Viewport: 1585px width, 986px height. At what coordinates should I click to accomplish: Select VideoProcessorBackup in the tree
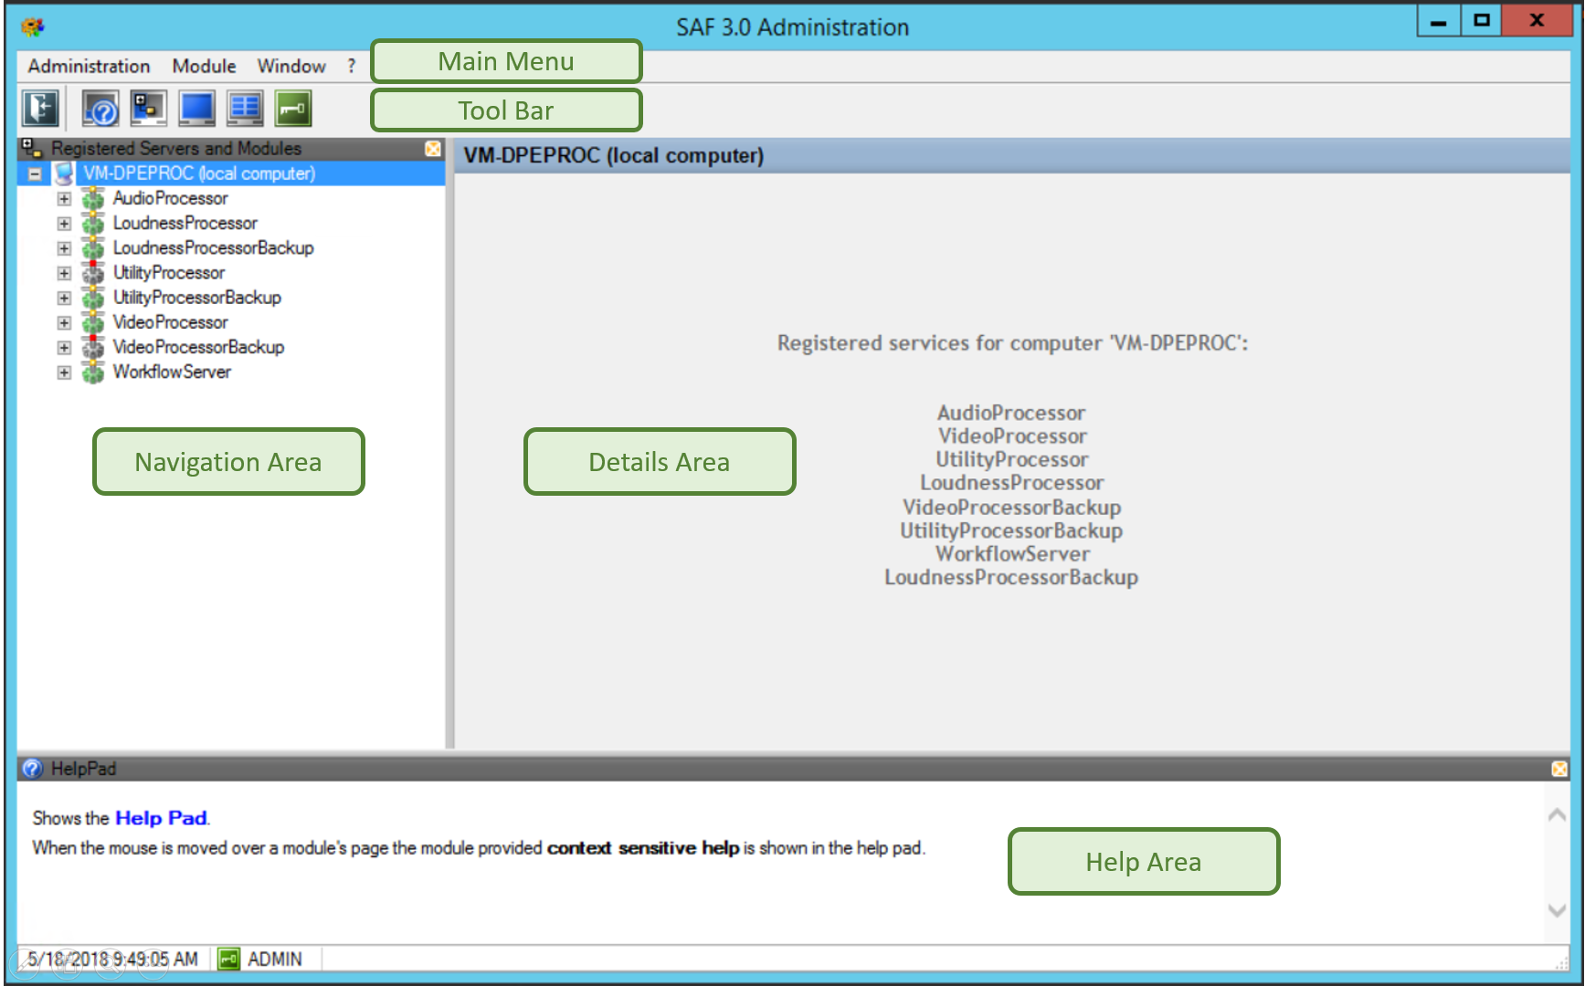coord(198,348)
